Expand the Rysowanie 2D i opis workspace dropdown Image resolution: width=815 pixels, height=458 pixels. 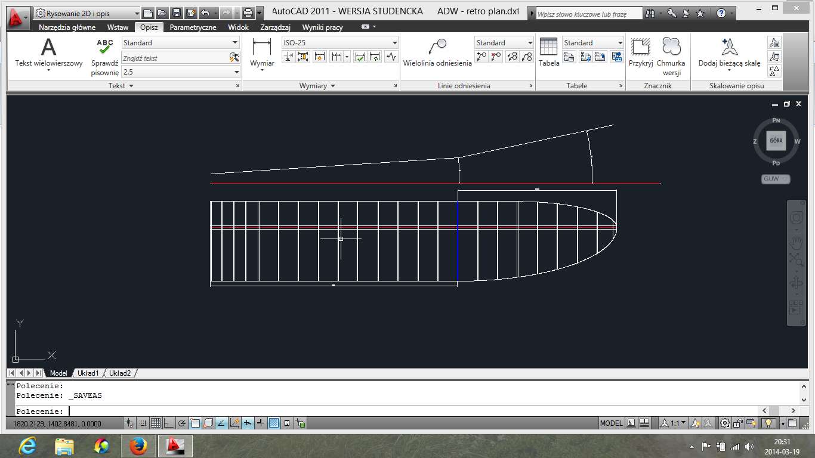[137, 13]
